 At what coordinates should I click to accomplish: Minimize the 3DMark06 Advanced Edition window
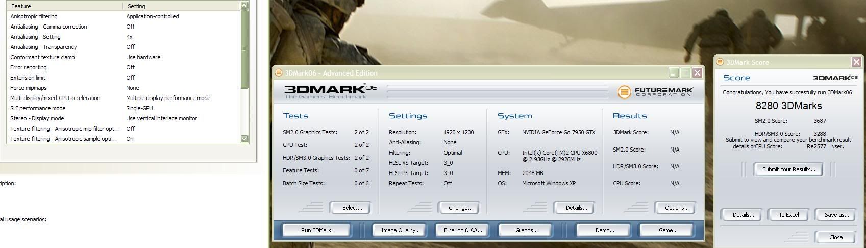(674, 73)
